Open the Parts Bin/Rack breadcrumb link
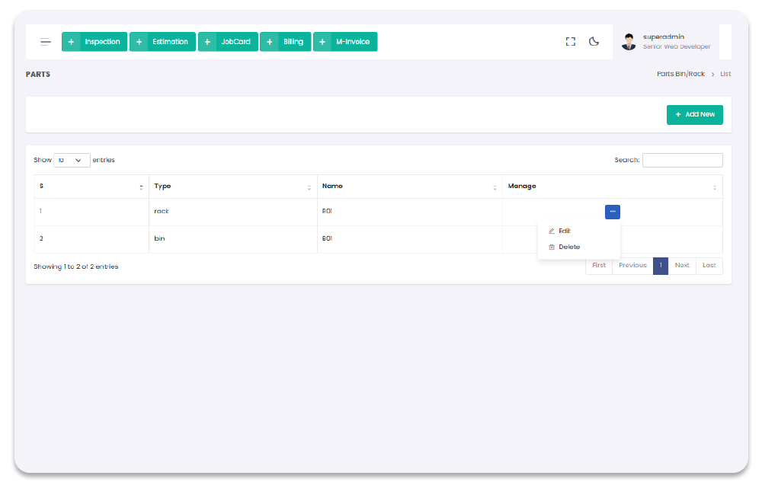762x482 pixels. pos(680,74)
